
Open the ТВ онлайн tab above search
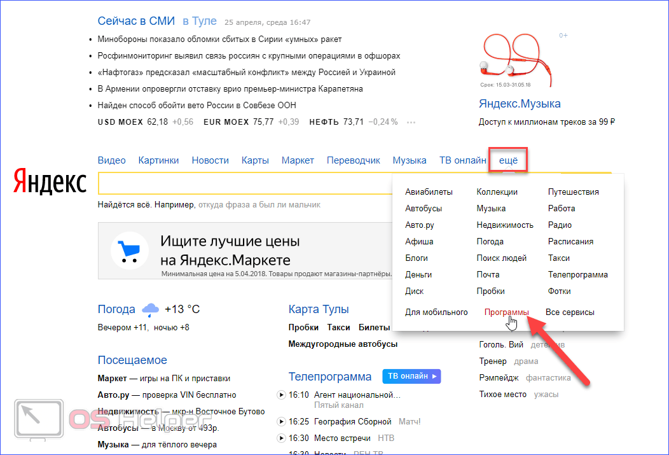click(x=462, y=160)
